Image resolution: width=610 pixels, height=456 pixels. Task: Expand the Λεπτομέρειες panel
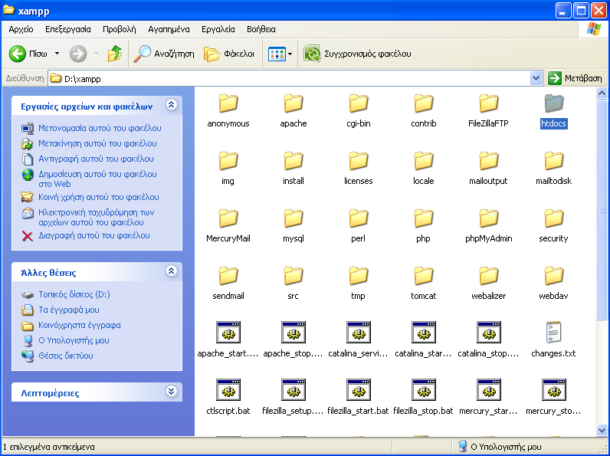172,391
